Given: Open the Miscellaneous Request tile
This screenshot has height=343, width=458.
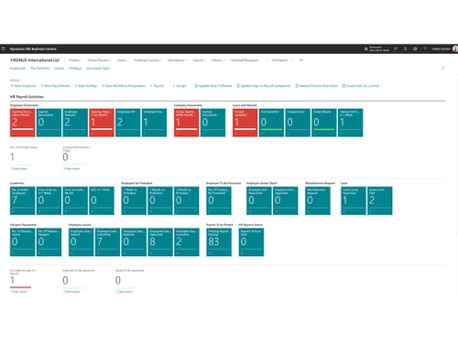Looking at the screenshot, I should (x=318, y=200).
